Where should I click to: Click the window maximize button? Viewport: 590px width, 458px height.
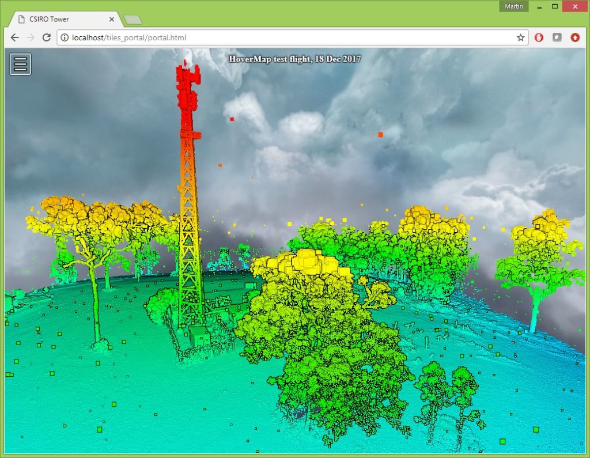[555, 6]
